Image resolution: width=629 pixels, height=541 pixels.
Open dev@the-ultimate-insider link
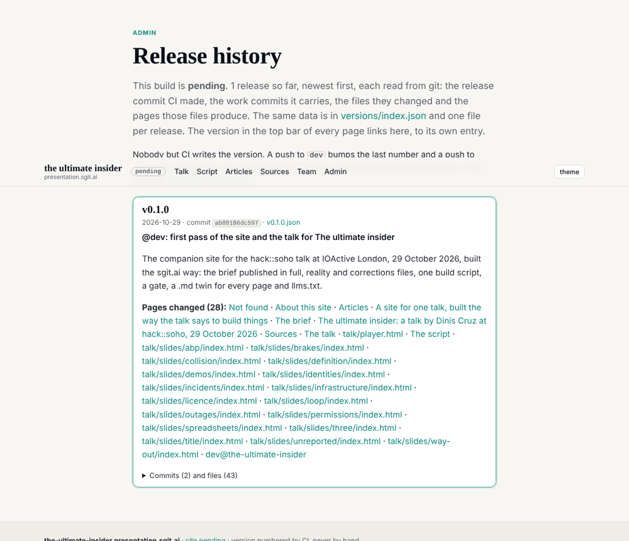[x=256, y=454]
